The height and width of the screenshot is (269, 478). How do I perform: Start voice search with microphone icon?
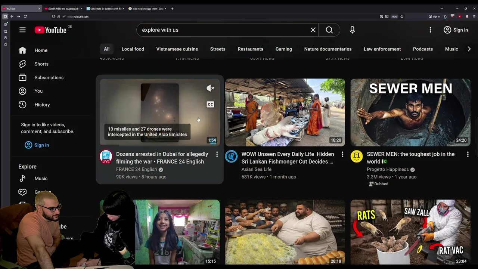coord(352,30)
